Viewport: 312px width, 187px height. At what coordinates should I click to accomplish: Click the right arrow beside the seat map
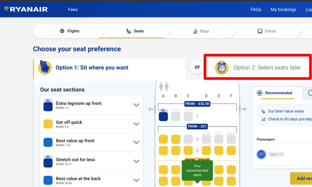pyautogui.click(x=244, y=109)
